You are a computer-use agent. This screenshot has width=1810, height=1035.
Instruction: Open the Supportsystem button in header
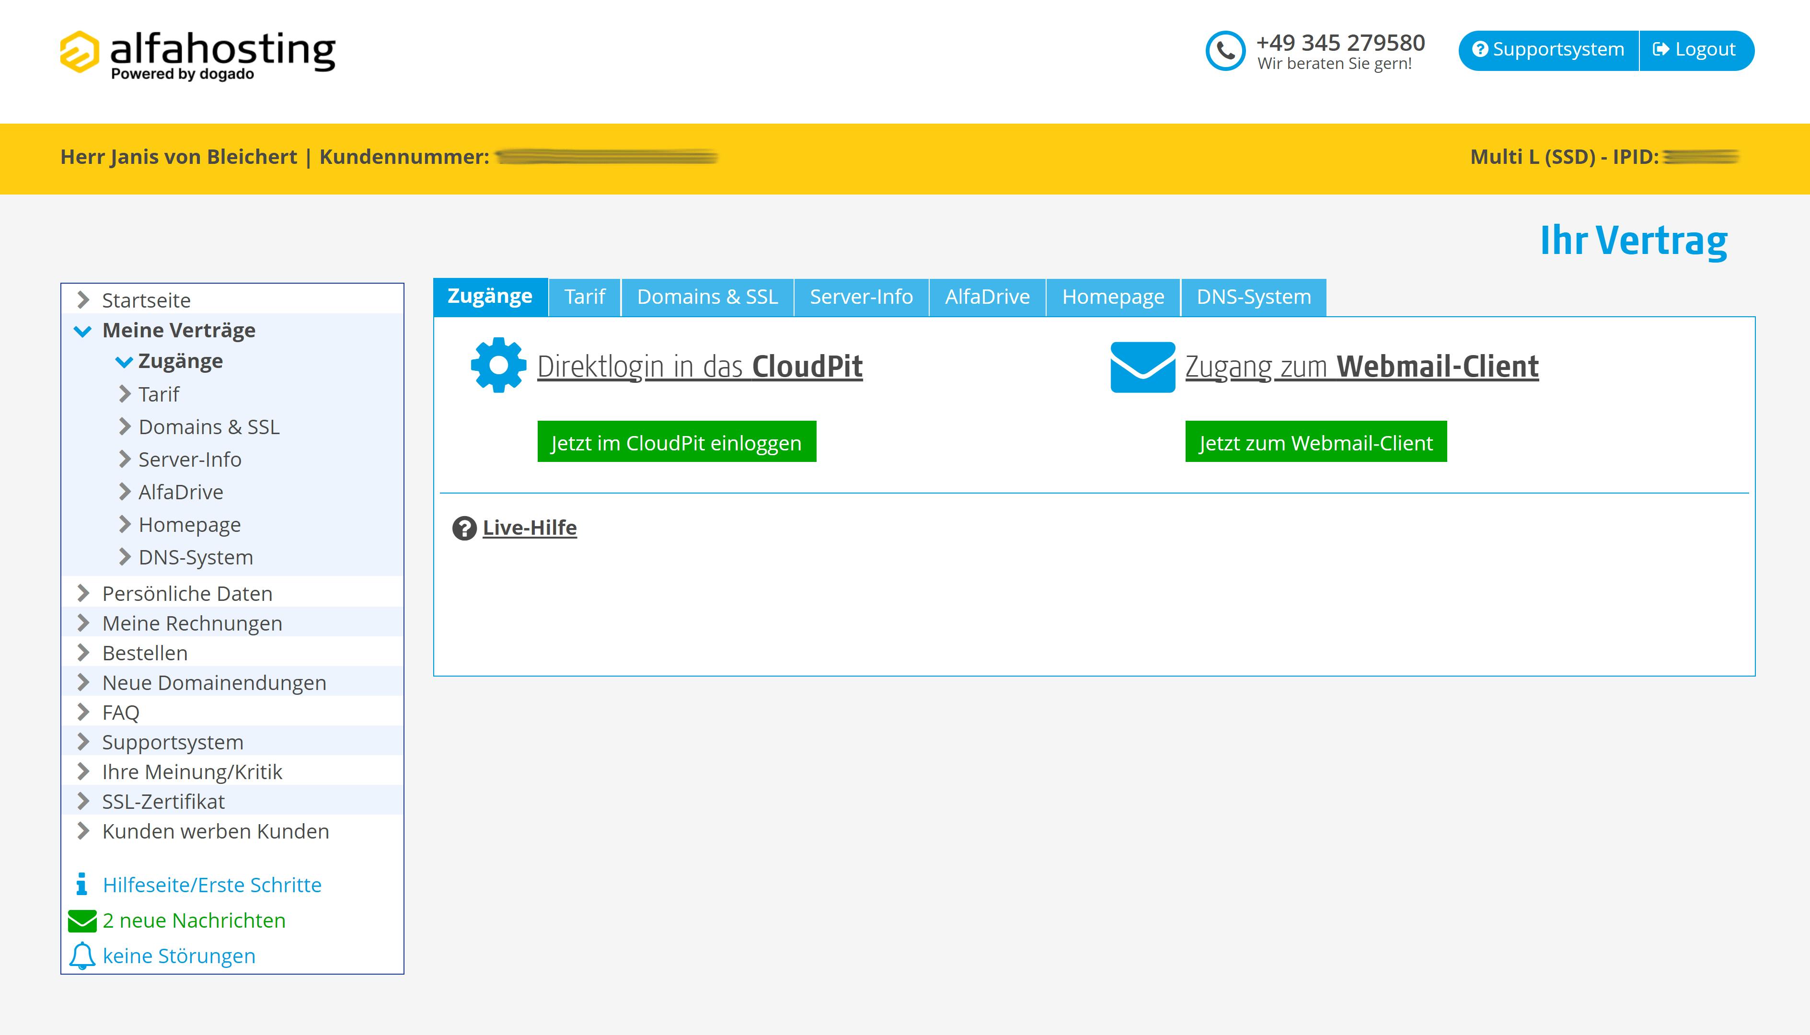[x=1548, y=50]
